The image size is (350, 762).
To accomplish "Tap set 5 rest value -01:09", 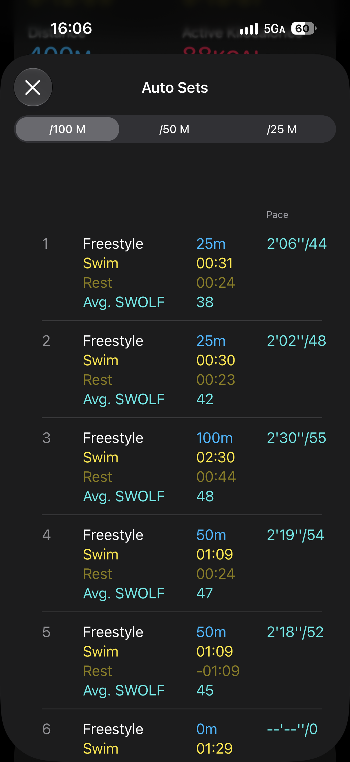I will click(x=218, y=670).
